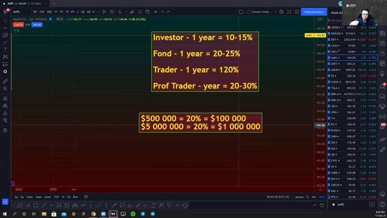
Task: Toggle stay-in-drawing-mode pencil lock
Action: tap(5, 106)
